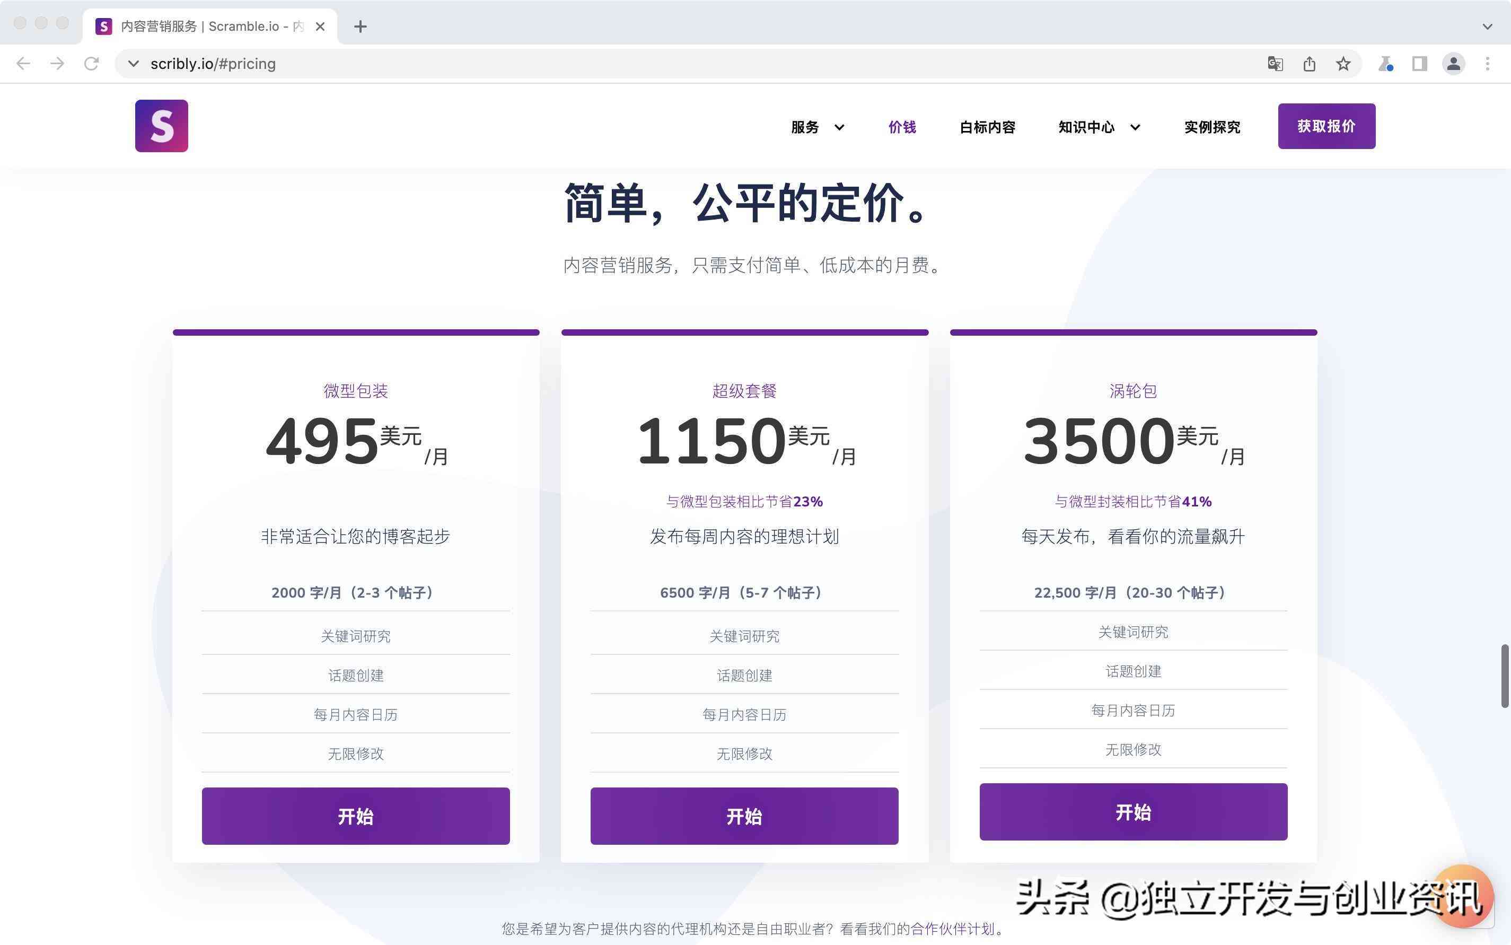Open a new tab with the plus icon
Screen dimensions: 1511x945
(360, 27)
